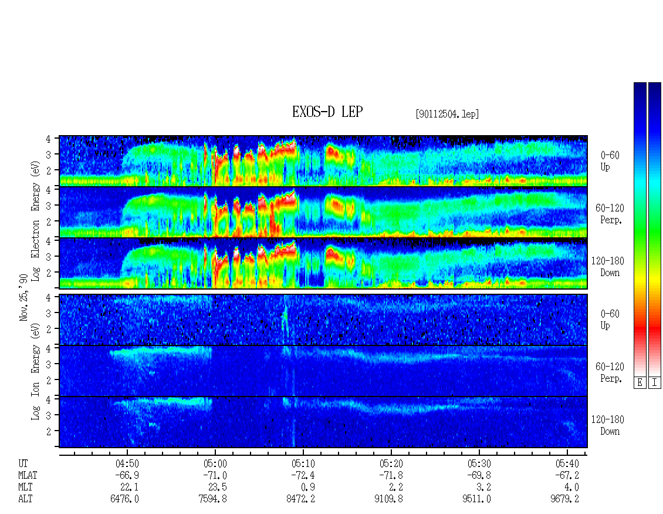
Task: Click the ion 120-180 Down spectrogram panel
Action: 323,422
